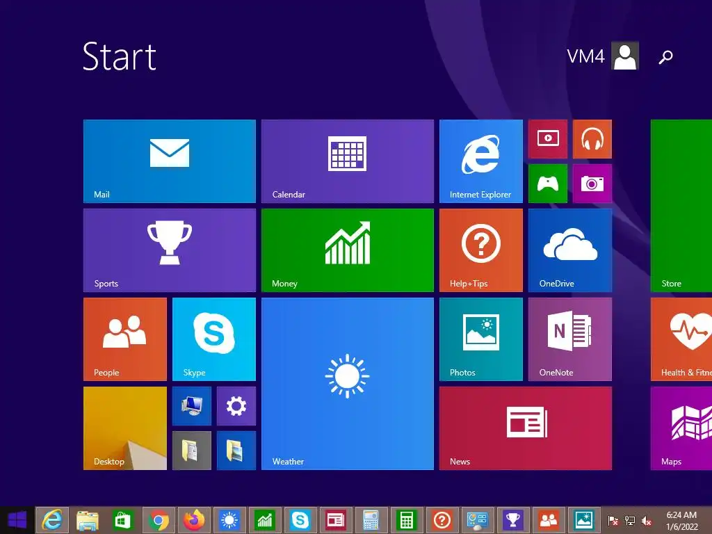Open the Weather taskbar icon
Image resolution: width=712 pixels, height=534 pixels.
click(229, 520)
